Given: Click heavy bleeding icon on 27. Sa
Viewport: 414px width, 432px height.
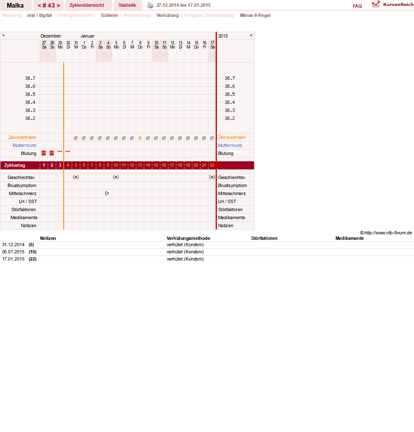Looking at the screenshot, I should [x=44, y=153].
